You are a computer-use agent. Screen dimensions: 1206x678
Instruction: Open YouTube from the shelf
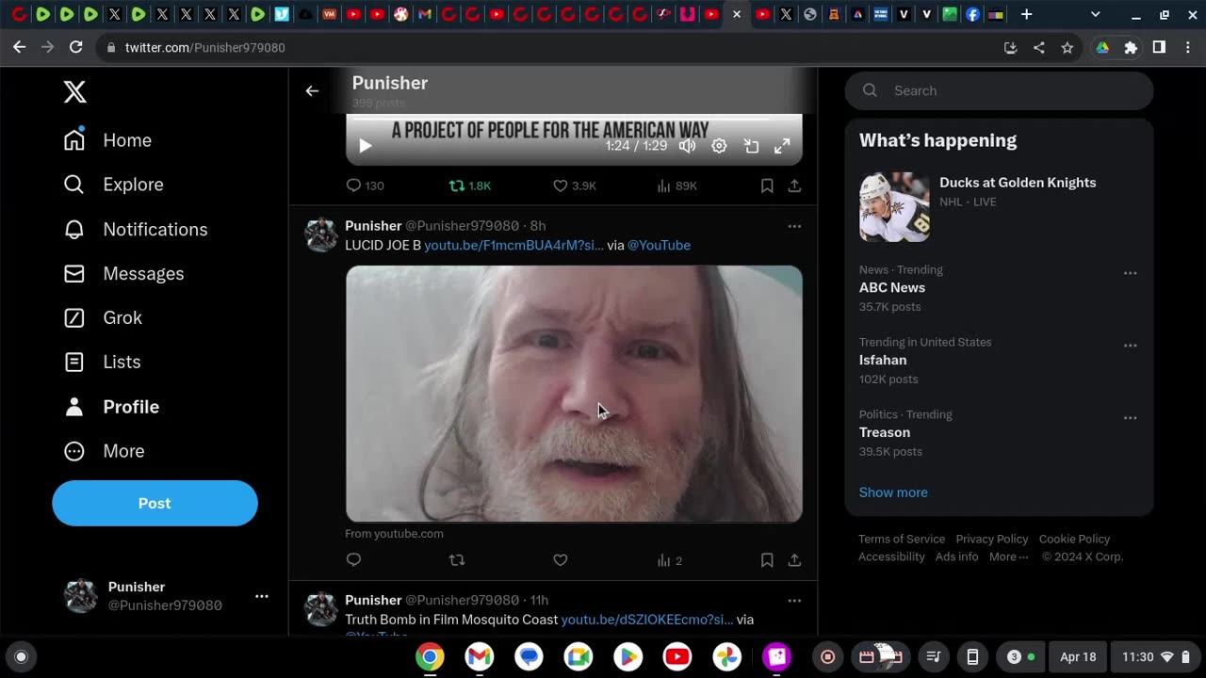click(677, 656)
